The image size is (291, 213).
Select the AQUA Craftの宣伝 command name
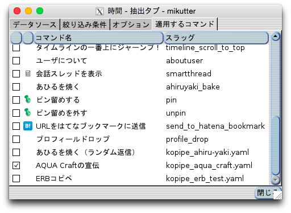coord(68,166)
